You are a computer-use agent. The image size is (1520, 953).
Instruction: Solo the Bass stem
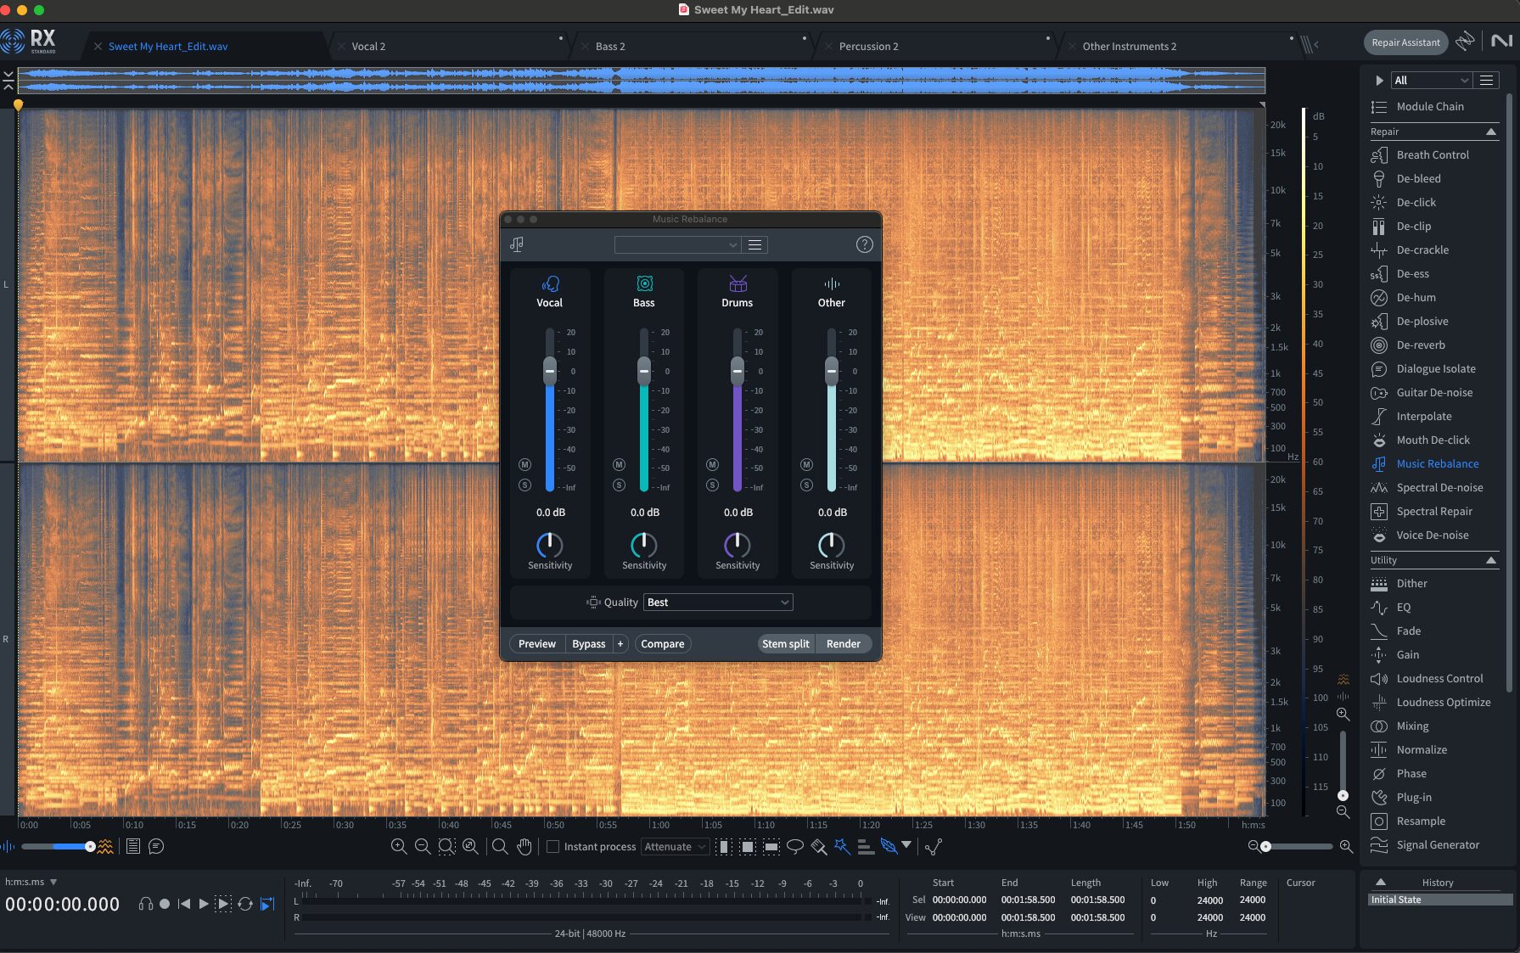tap(619, 485)
